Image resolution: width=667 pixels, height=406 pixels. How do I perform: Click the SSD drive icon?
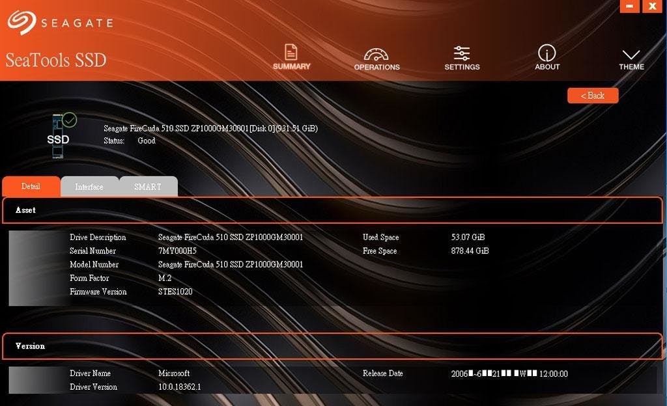[57, 137]
